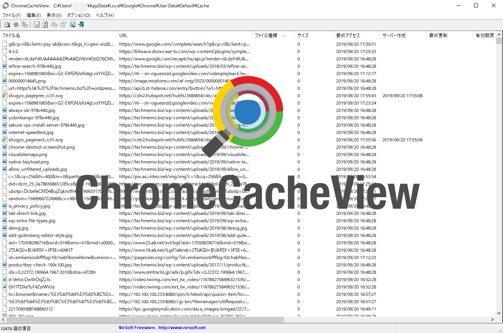
Task: Click the Open Link In Browser toolbar icon
Action: pos(16,25)
